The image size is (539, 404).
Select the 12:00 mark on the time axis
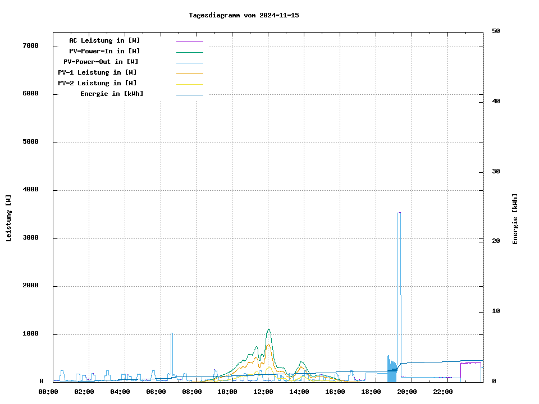[263, 392]
